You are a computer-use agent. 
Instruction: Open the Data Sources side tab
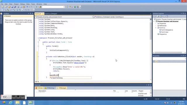(x=1, y=19)
